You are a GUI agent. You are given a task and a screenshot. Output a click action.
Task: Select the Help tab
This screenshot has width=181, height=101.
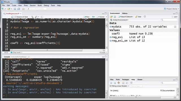point(133,80)
